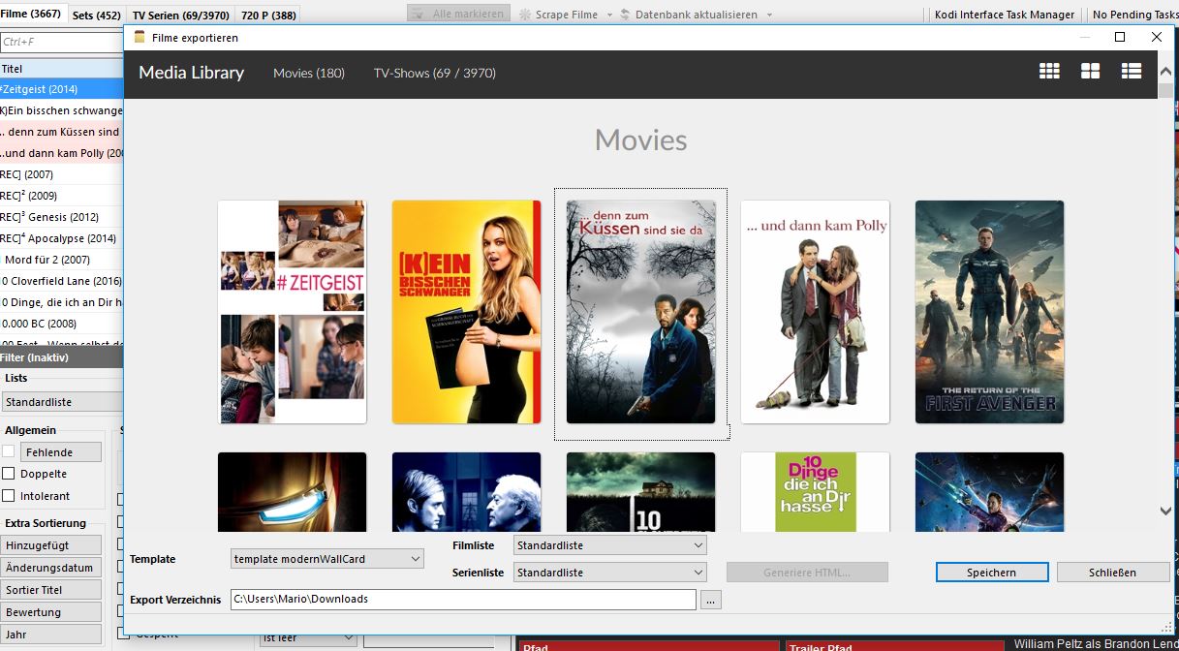
Task: Open the Datenbank aktualisieren dropdown
Action: [x=768, y=15]
